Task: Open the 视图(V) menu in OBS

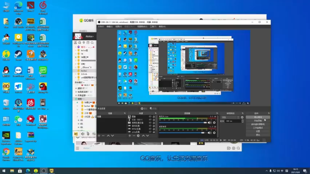Action: tap(119, 26)
